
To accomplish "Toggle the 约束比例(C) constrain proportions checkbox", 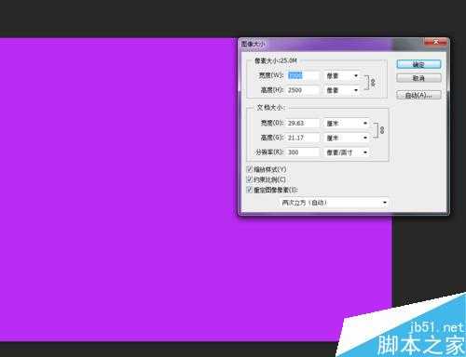I will point(249,179).
